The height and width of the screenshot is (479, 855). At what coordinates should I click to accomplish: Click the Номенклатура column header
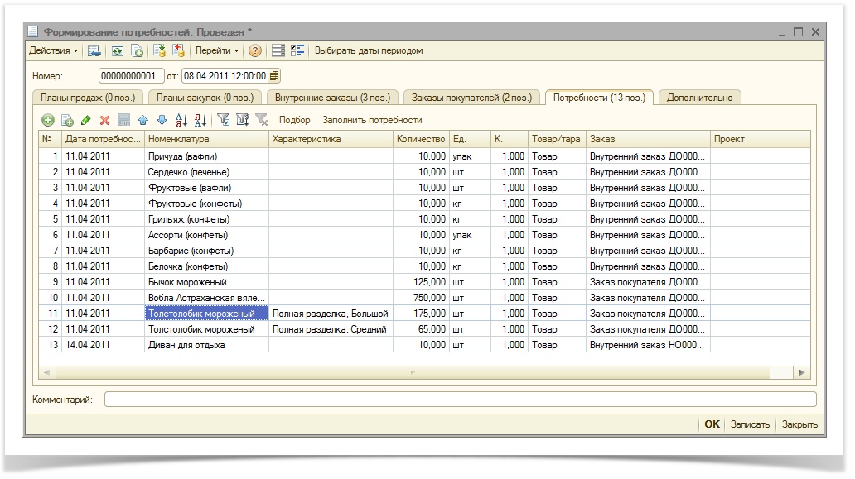click(x=206, y=139)
